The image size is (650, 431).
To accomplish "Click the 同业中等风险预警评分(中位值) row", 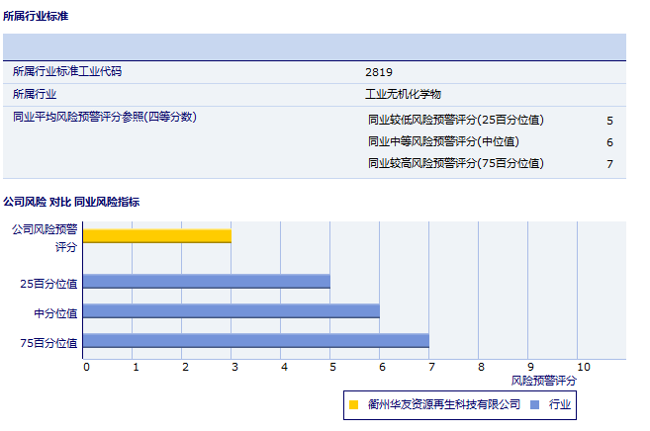I will click(x=442, y=142).
